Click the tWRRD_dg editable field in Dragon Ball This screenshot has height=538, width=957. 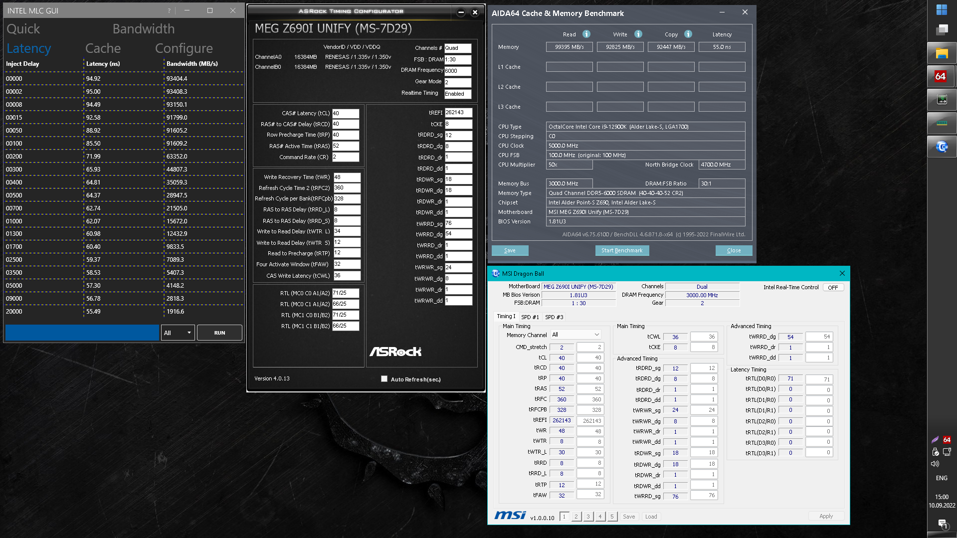coord(819,337)
